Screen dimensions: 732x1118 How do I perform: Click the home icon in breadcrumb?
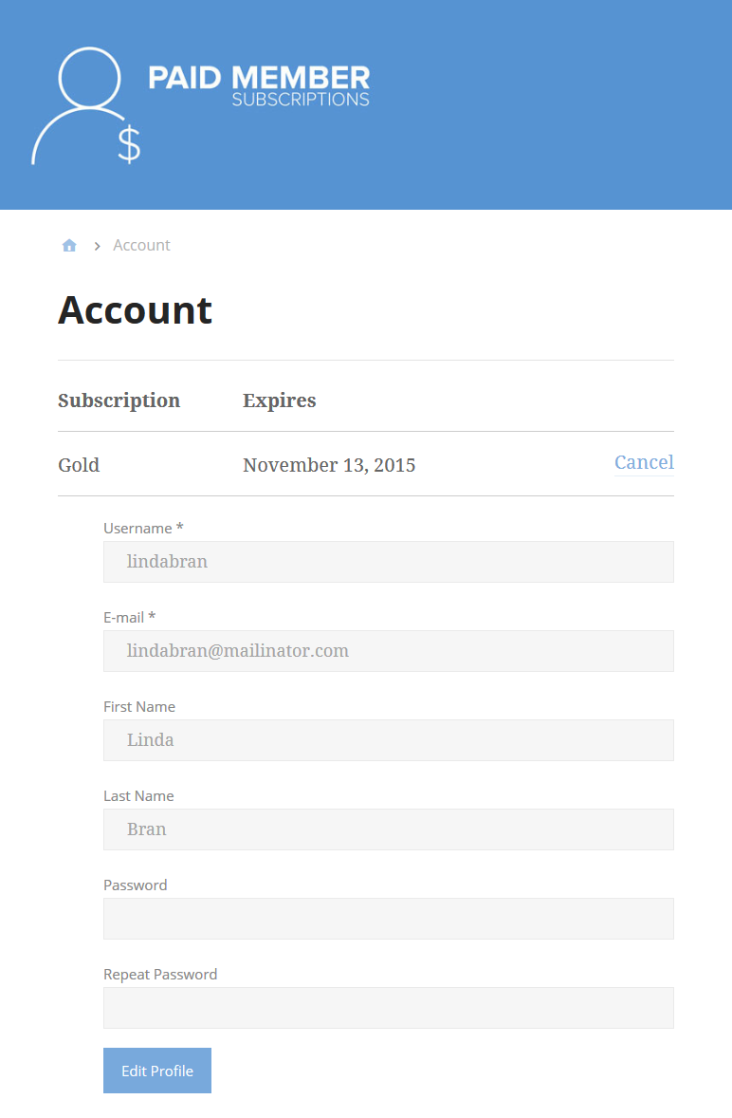click(x=69, y=245)
